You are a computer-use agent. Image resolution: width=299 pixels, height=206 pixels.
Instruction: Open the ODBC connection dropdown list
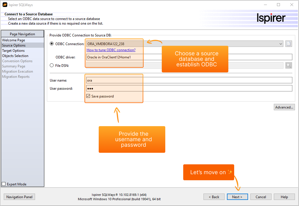click(x=280, y=44)
